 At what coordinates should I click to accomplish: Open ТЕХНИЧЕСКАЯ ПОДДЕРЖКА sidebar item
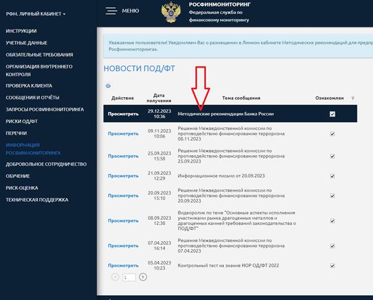coord(37,200)
